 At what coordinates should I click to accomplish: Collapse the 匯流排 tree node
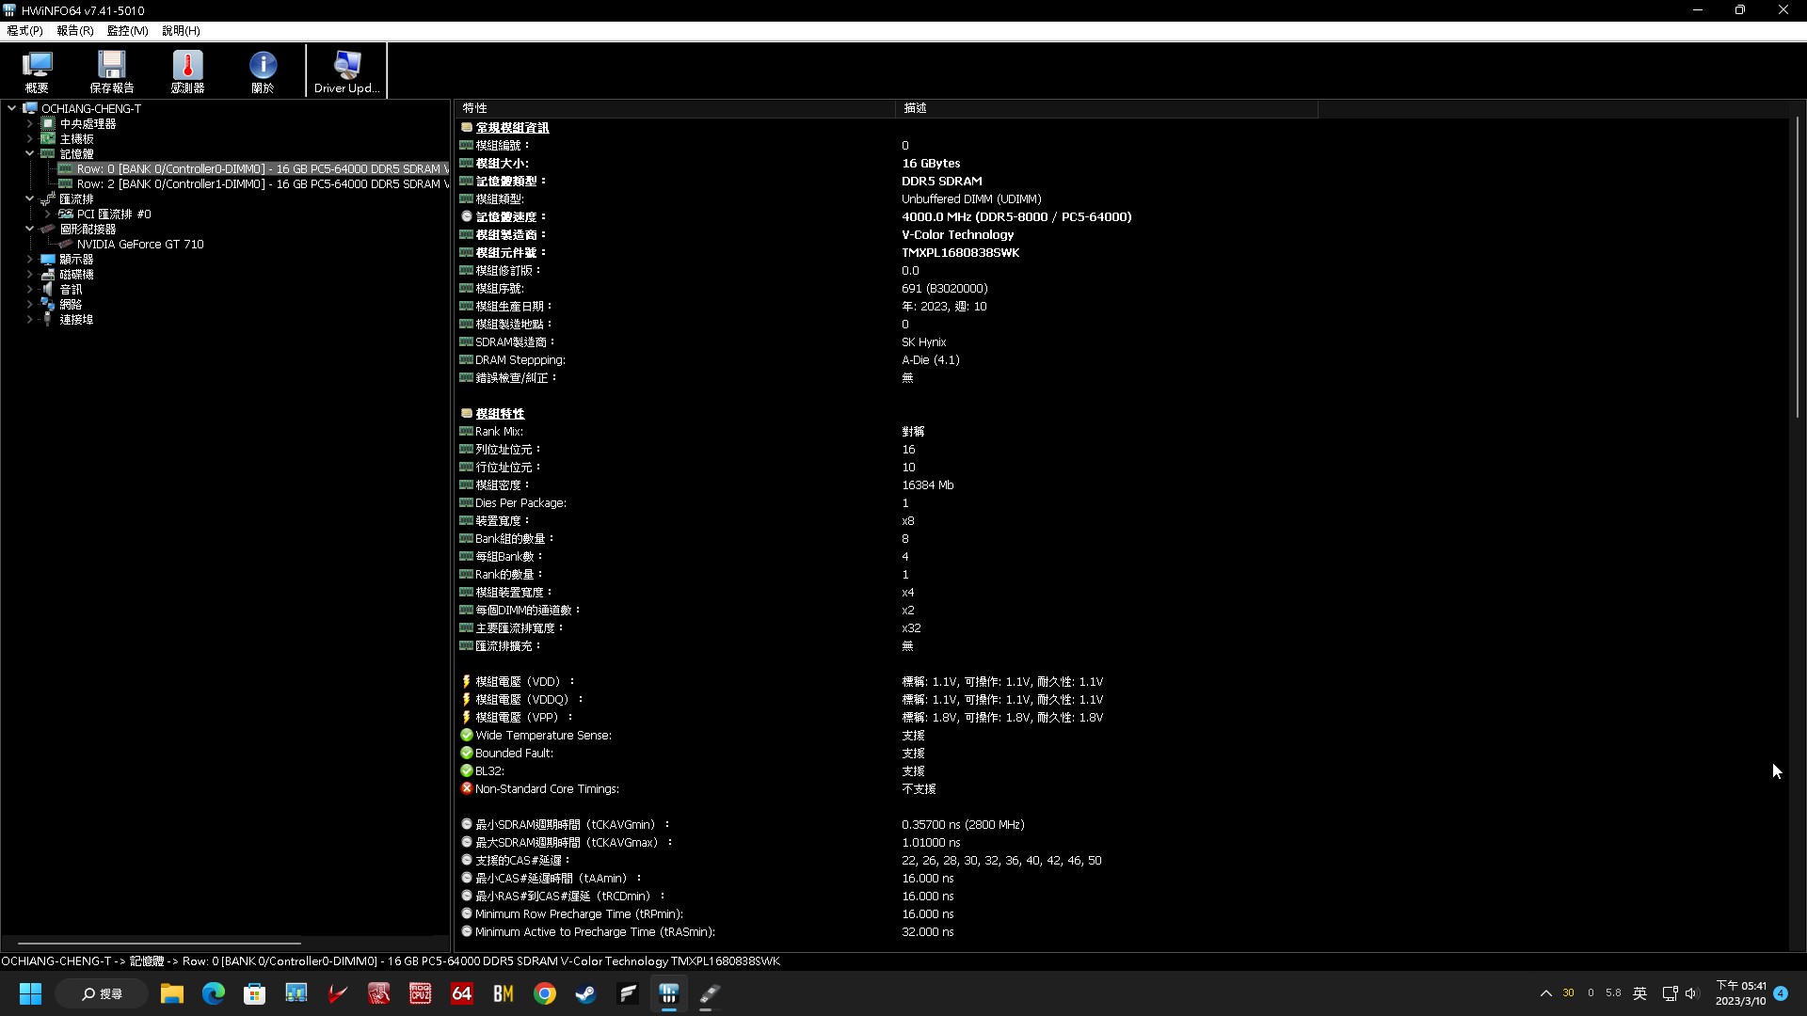(29, 198)
